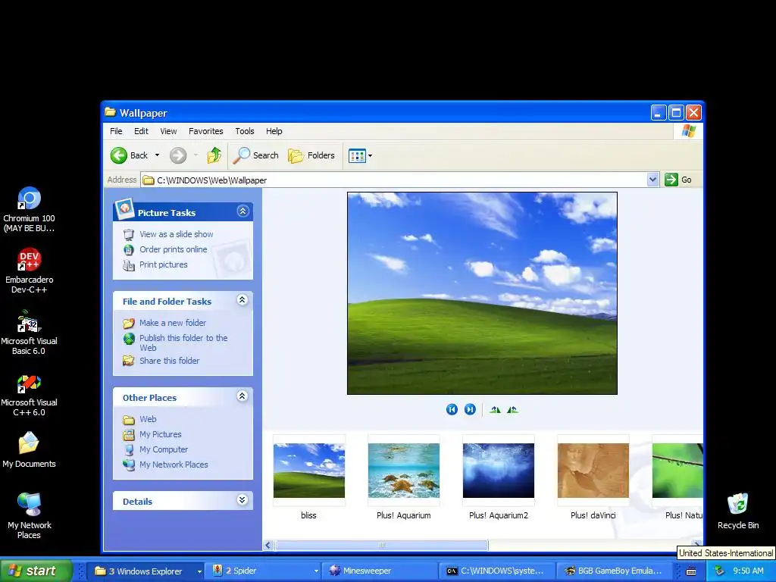Screen dimensions: 776x582
Task: Click the horizontal filmstrip scrollbar thumb
Action: pyautogui.click(x=382, y=545)
